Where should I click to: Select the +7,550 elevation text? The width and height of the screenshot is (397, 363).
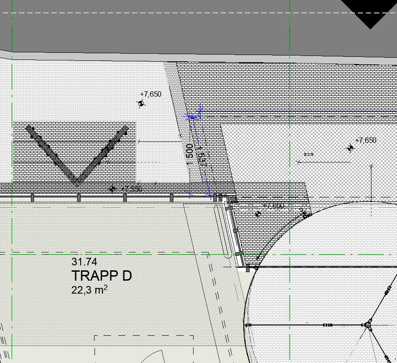(131, 189)
